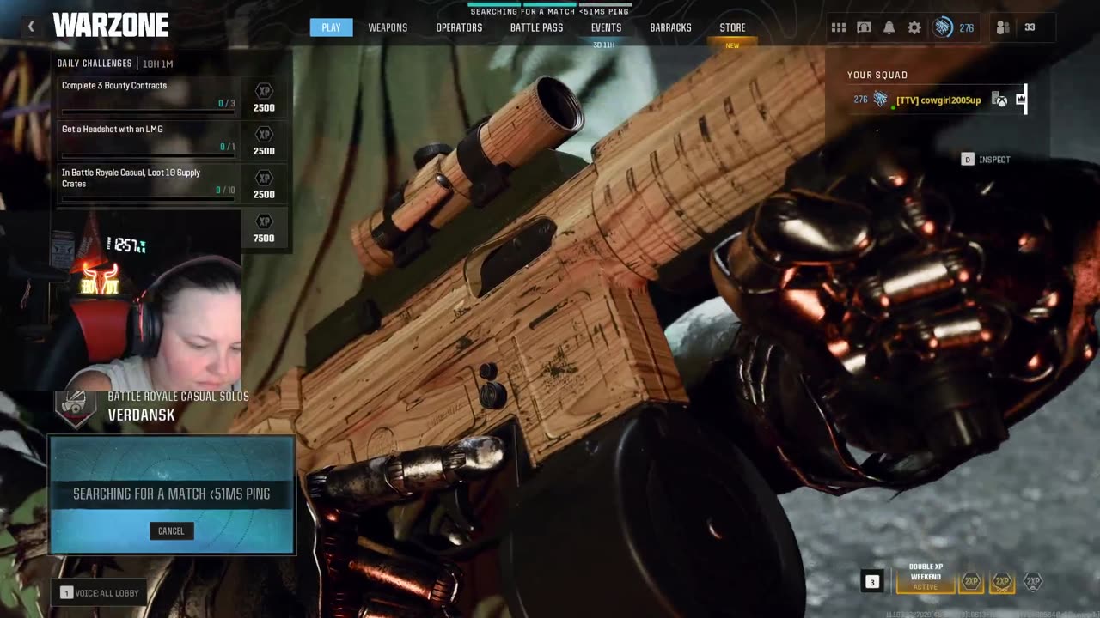The image size is (1100, 618).
Task: Click the 'Loot 10 Supply Crates' challenge text
Action: pos(131,178)
